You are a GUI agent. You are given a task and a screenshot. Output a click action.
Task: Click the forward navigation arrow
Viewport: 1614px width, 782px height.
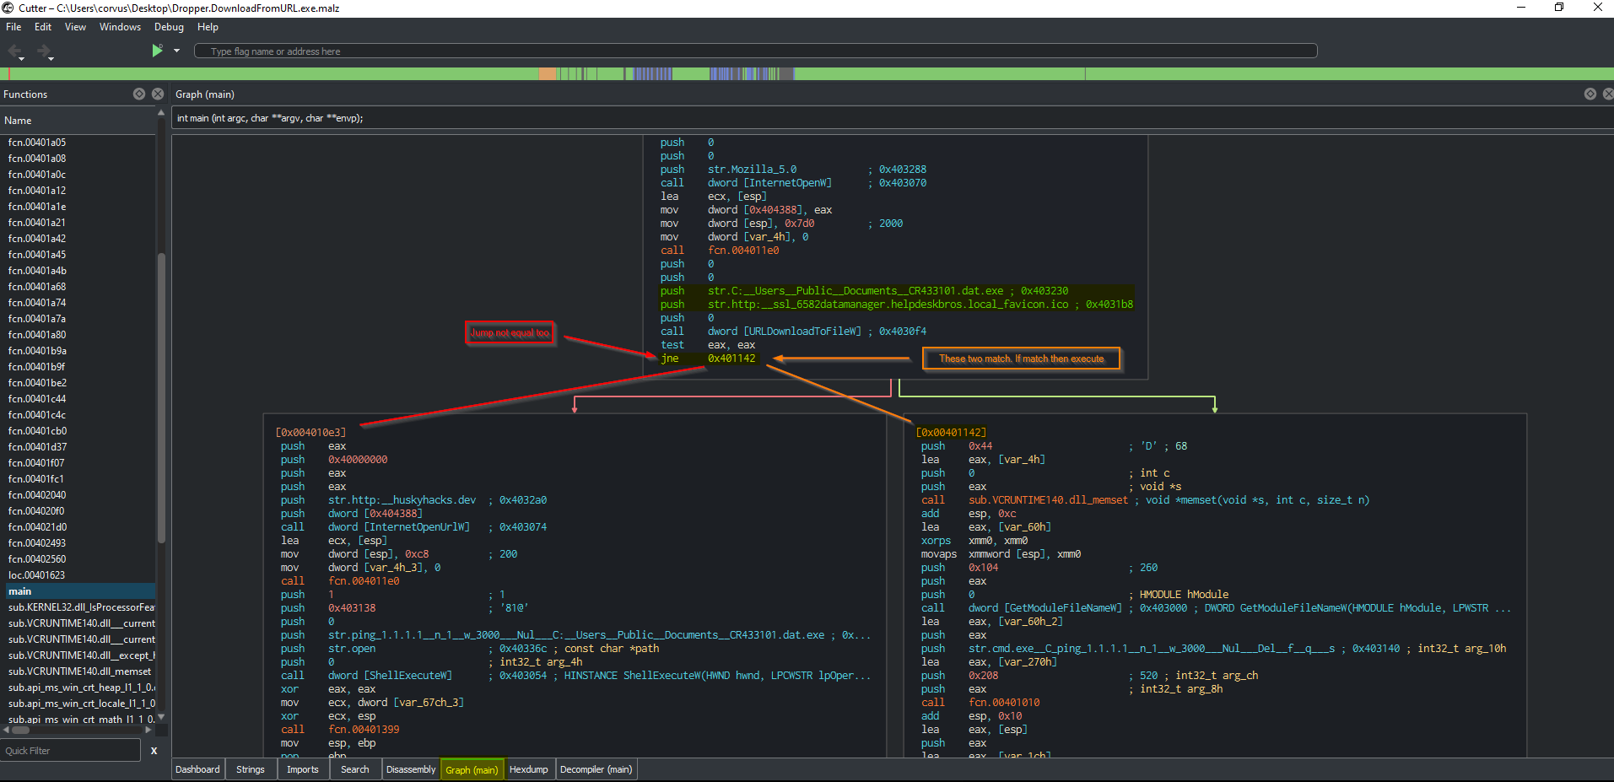click(44, 51)
